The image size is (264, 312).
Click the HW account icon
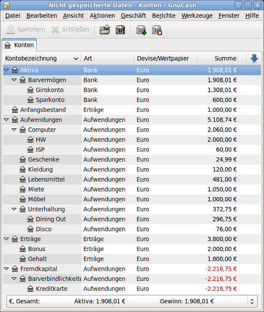(x=30, y=140)
